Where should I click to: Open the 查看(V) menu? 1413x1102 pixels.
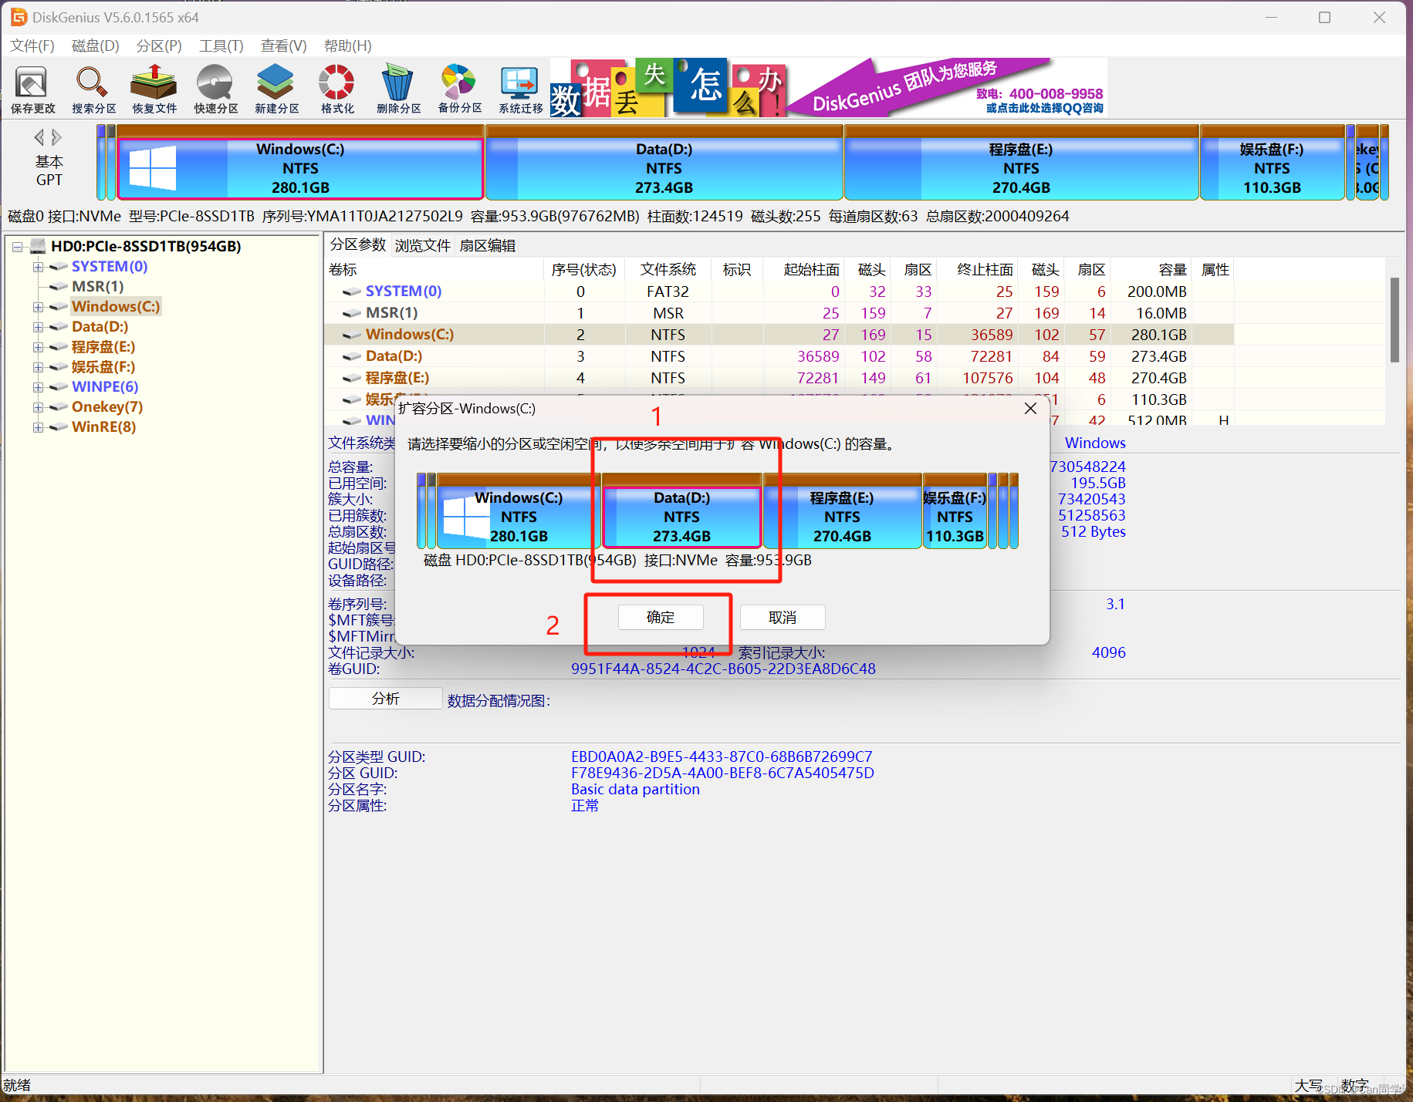click(283, 45)
